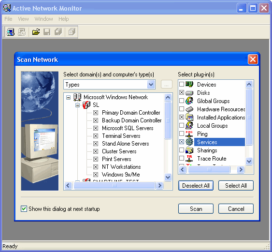
Task: Click the plug-in list vertical scrollbar thumb
Action: [x=249, y=117]
